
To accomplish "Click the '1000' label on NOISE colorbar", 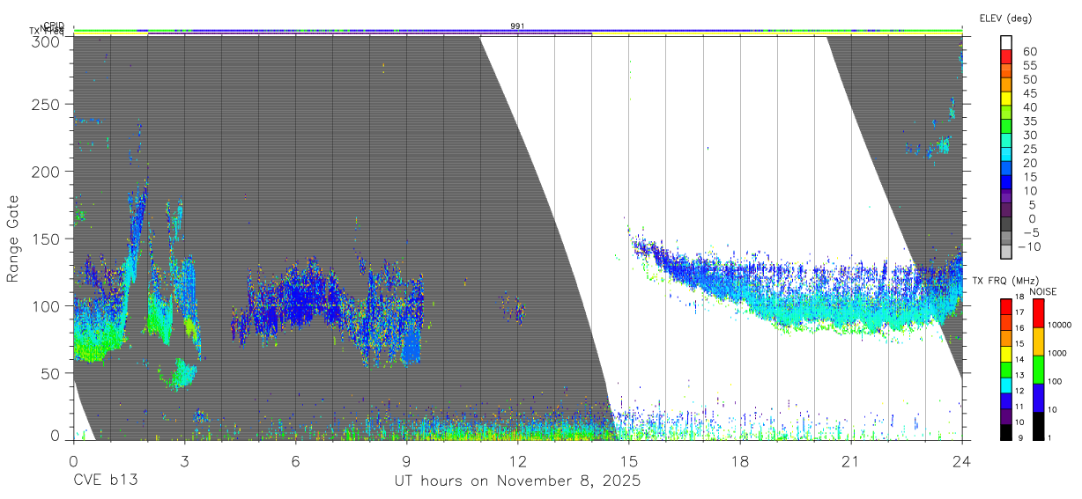I will (x=1058, y=354).
